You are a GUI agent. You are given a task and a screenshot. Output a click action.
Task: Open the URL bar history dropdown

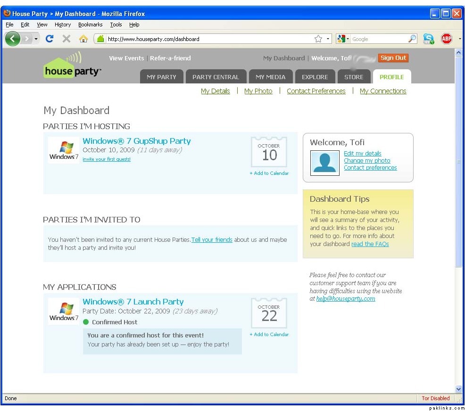[x=329, y=39]
